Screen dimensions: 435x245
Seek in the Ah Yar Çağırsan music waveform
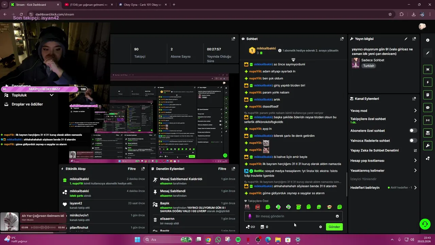pyautogui.click(x=44, y=227)
